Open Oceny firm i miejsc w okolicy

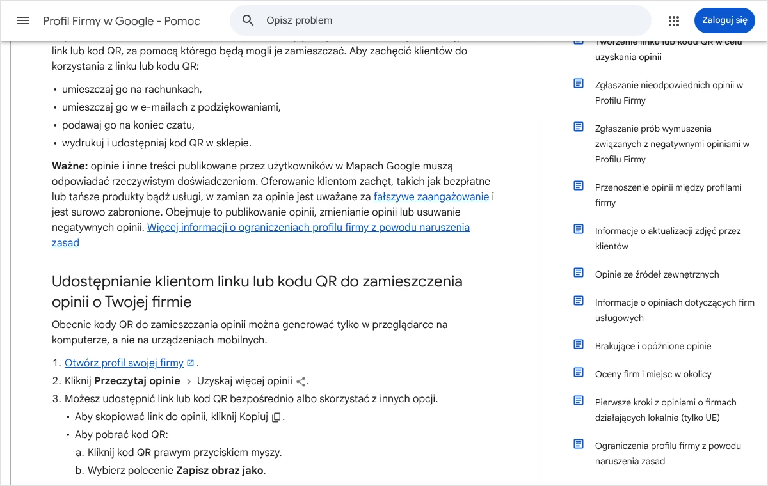653,374
